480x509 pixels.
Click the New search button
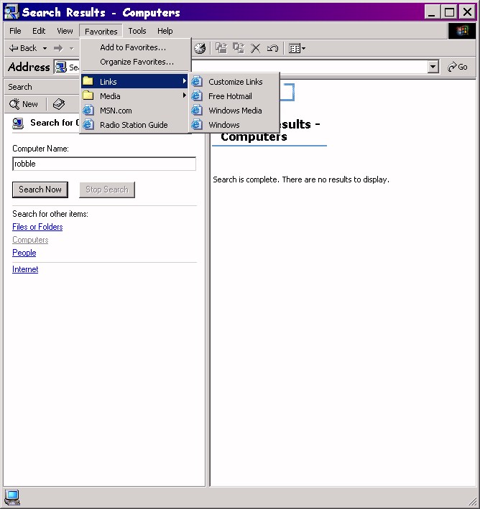(24, 104)
